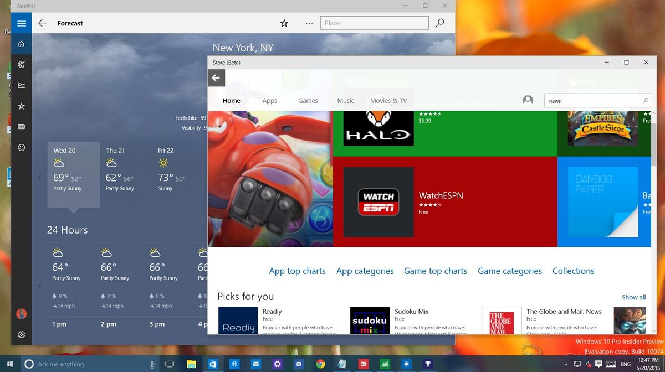This screenshot has height=372, width=665.
Task: Open the Movies & TV tab in the Store
Action: tap(388, 100)
